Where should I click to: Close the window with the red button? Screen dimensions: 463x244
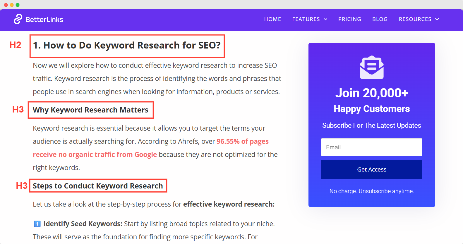[6, 5]
